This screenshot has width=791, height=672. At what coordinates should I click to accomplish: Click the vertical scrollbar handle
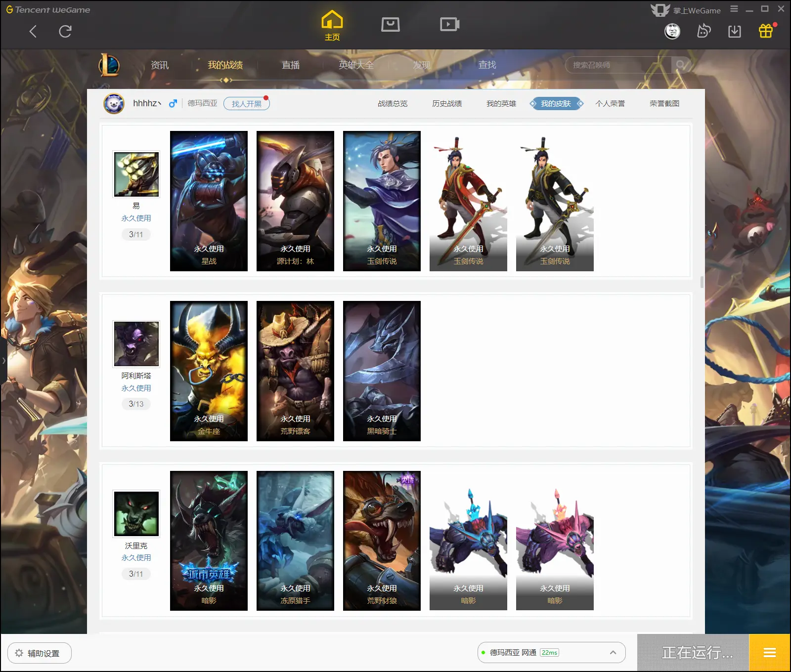coord(702,282)
